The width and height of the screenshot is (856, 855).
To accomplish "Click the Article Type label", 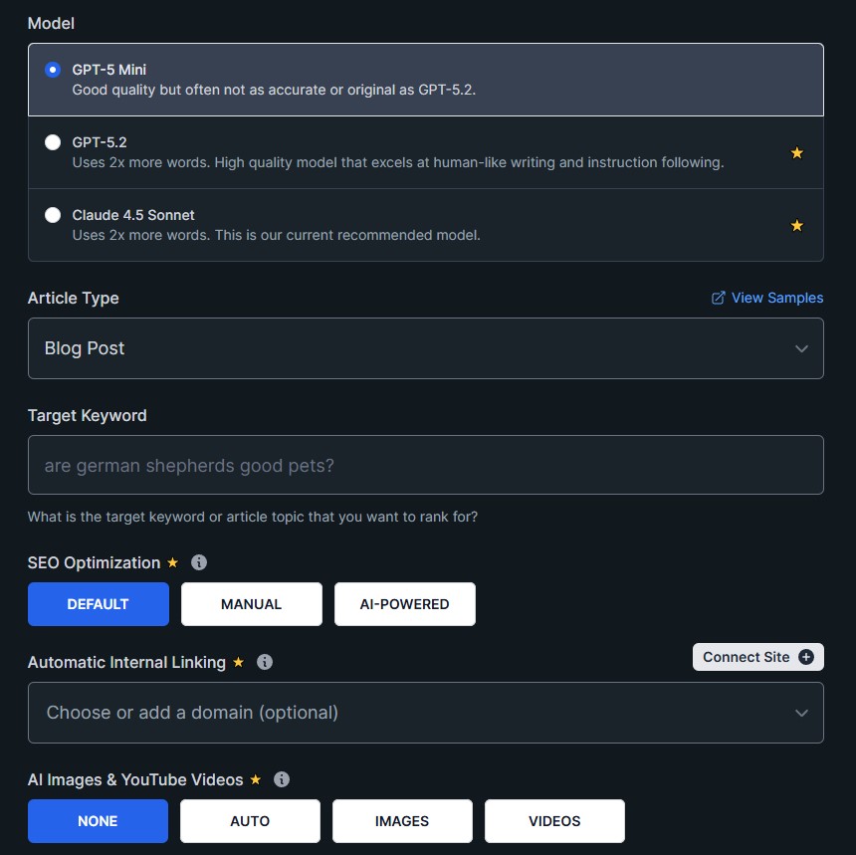I will 73,298.
